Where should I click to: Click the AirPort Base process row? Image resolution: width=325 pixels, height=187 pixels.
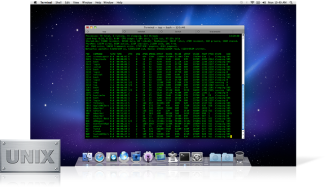(158, 119)
